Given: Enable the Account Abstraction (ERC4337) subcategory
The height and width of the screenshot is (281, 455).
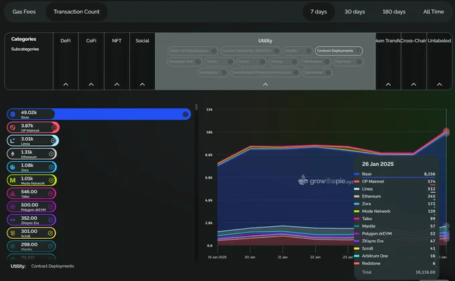Looking at the screenshot, I should click(250, 51).
